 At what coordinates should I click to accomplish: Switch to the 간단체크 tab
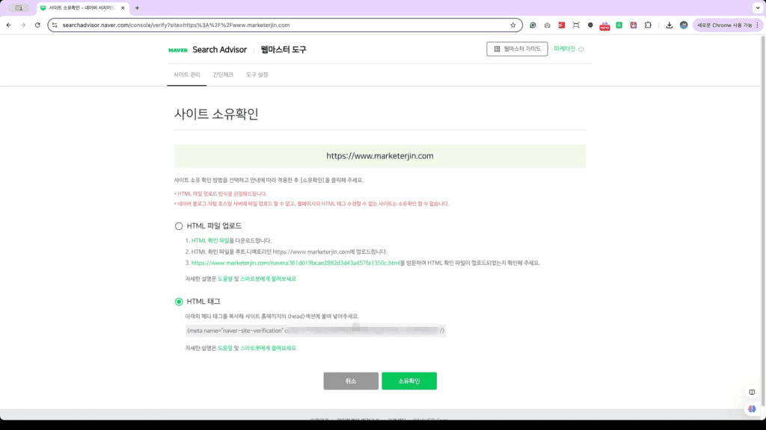coord(223,75)
